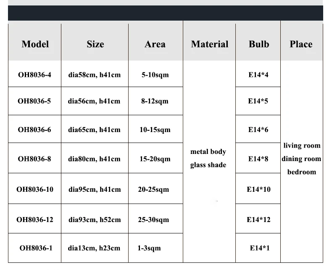Select the living room text
The height and width of the screenshot is (270, 332).
(x=302, y=146)
